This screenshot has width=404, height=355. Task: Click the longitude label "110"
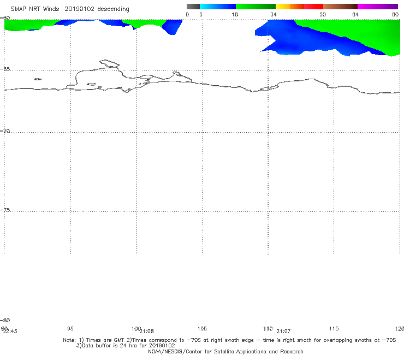268,328
